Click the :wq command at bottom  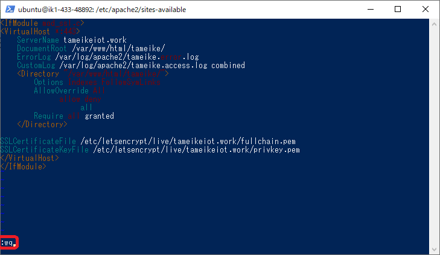tap(8, 242)
